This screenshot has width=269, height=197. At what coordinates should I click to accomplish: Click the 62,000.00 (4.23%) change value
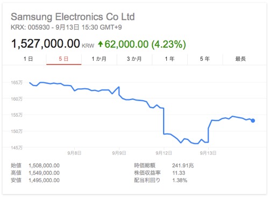(145, 44)
